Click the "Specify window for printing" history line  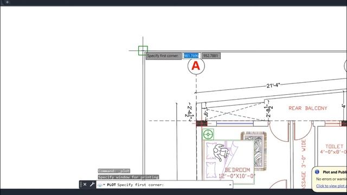128,177
